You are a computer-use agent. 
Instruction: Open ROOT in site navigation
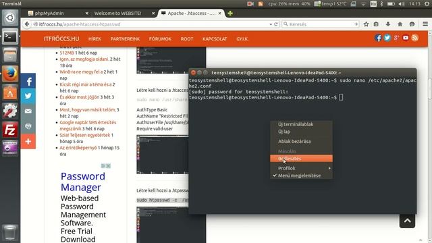tap(187, 39)
